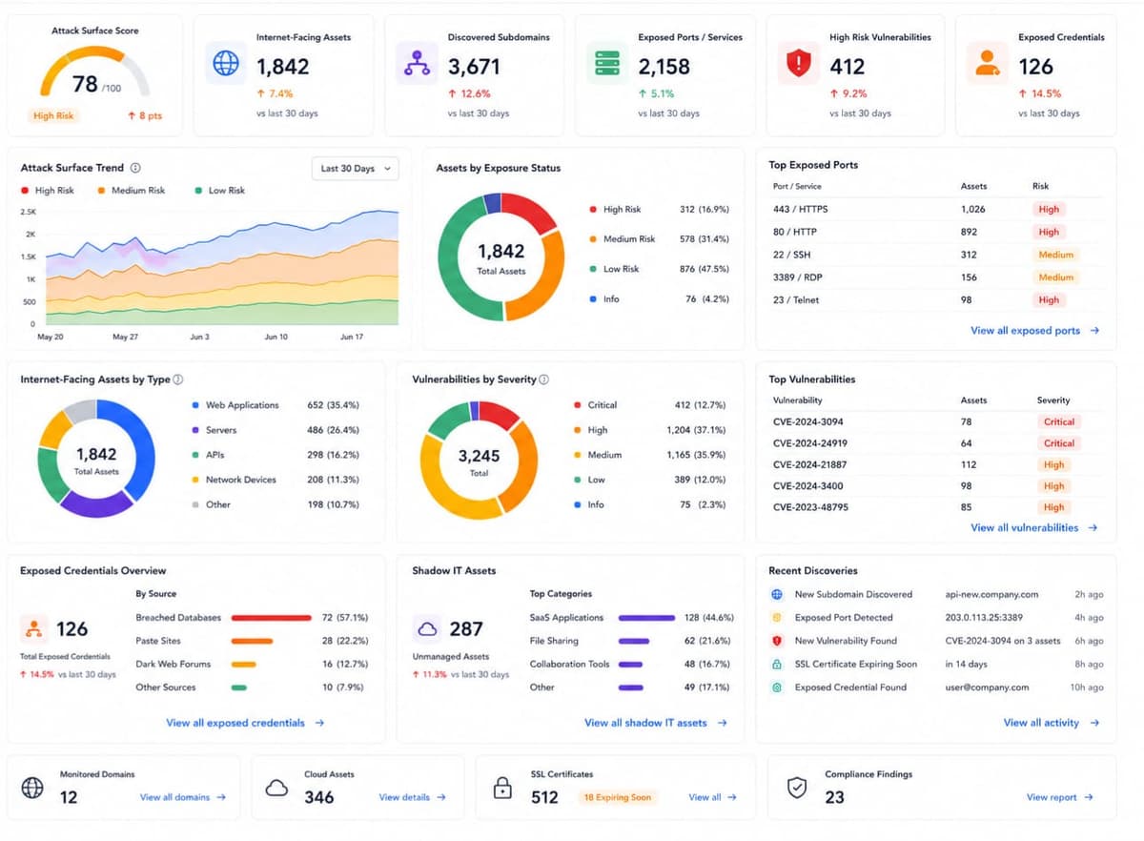
Task: Click the SSL Certificate Expiring Soon row icon
Action: pyautogui.click(x=777, y=664)
